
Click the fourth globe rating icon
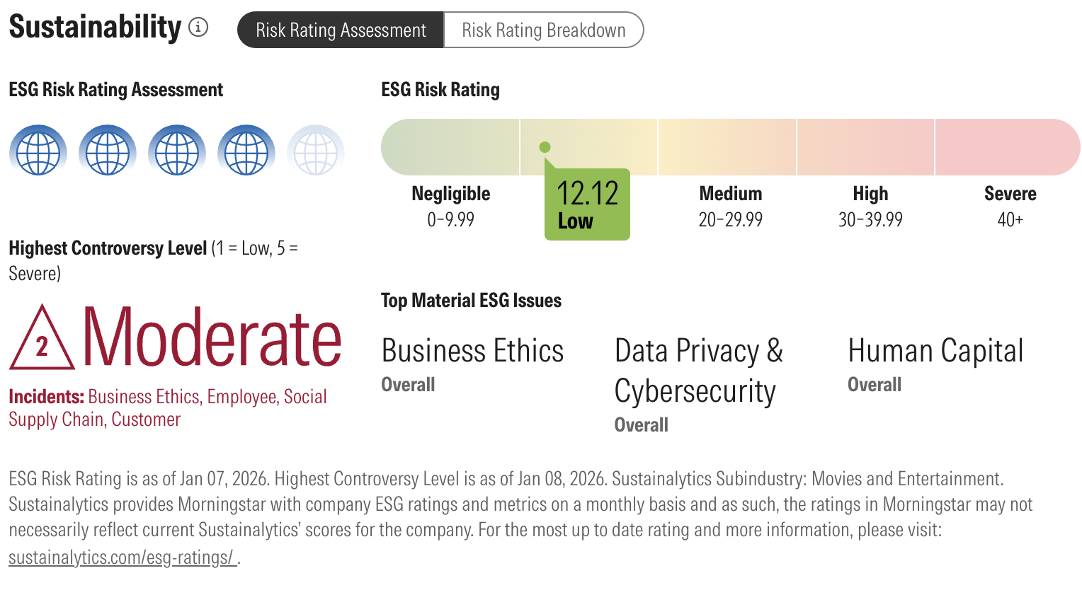[246, 150]
